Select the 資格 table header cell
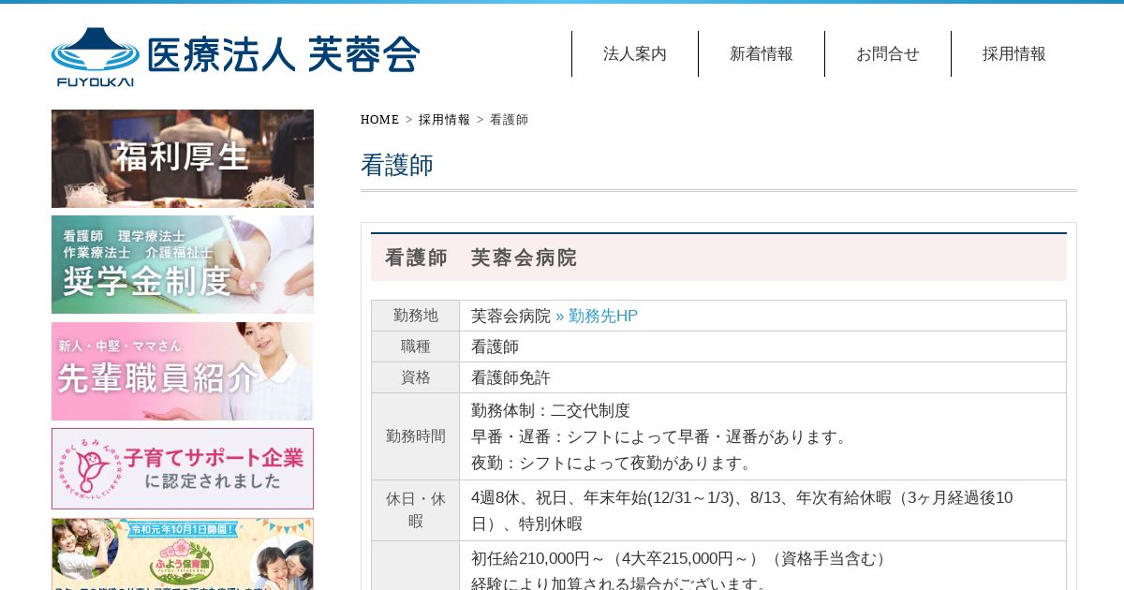 (416, 377)
